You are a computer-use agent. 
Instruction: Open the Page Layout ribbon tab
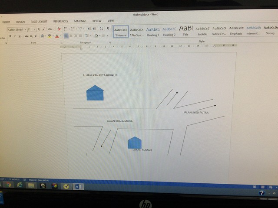point(39,21)
